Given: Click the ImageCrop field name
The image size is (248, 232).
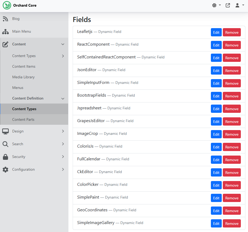Looking at the screenshot, I should click(x=88, y=134).
